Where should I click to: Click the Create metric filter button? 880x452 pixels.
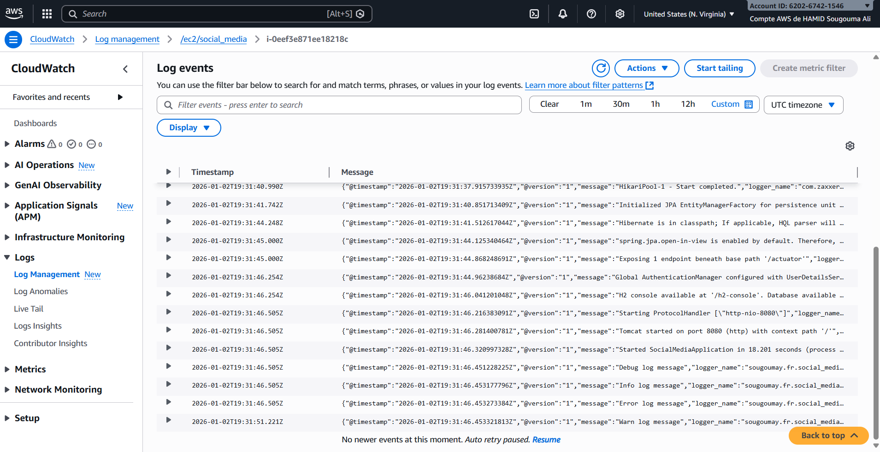809,68
